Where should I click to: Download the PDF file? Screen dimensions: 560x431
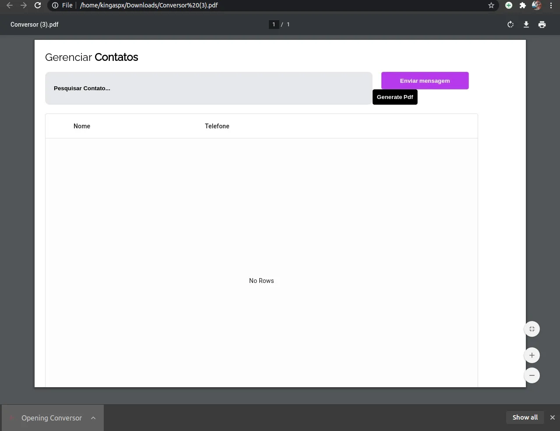526,25
